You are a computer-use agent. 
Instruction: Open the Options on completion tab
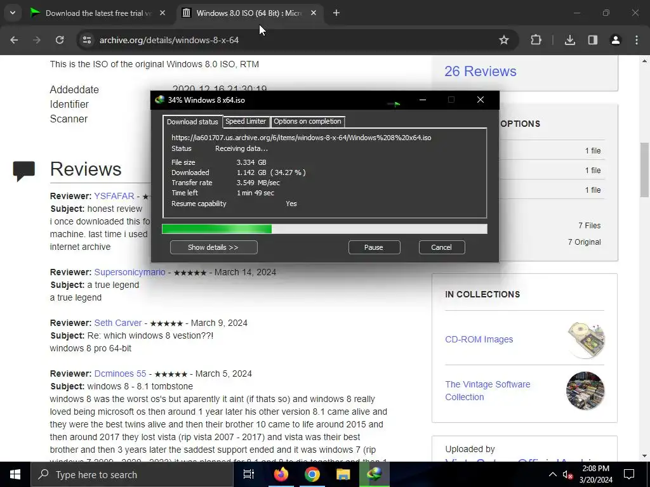click(307, 121)
